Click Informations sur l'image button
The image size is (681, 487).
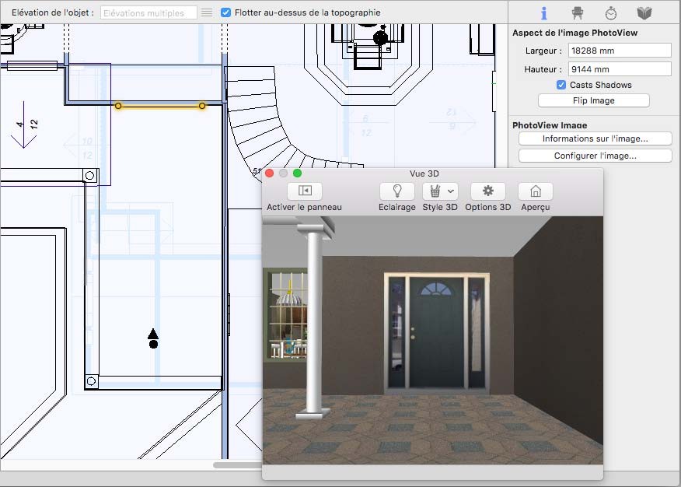595,138
